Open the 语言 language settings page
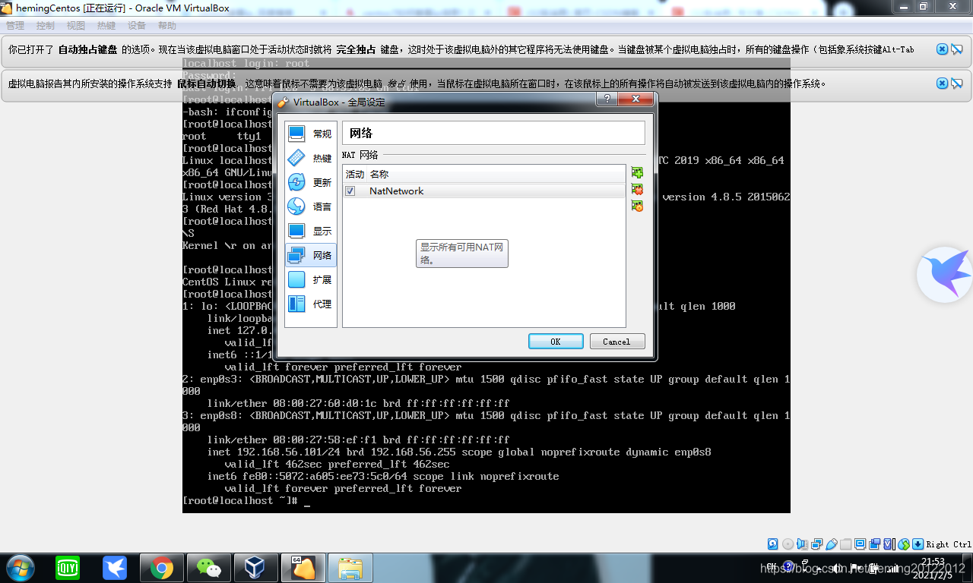 point(311,206)
